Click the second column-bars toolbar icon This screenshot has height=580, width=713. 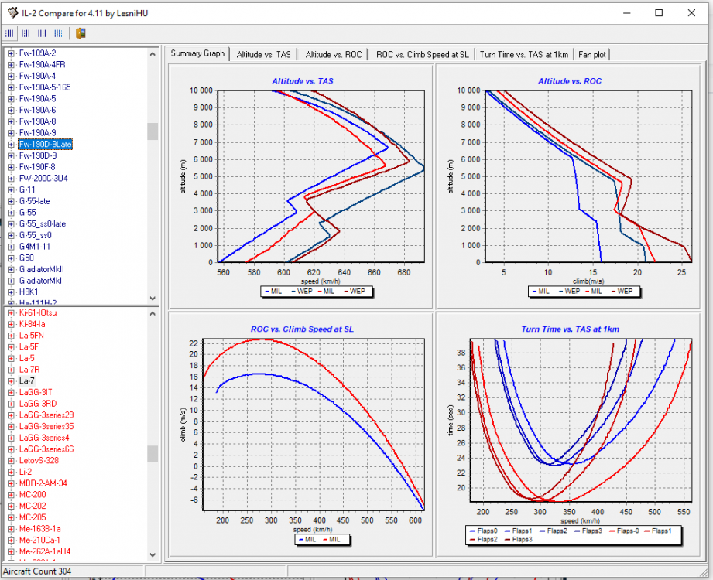[26, 33]
